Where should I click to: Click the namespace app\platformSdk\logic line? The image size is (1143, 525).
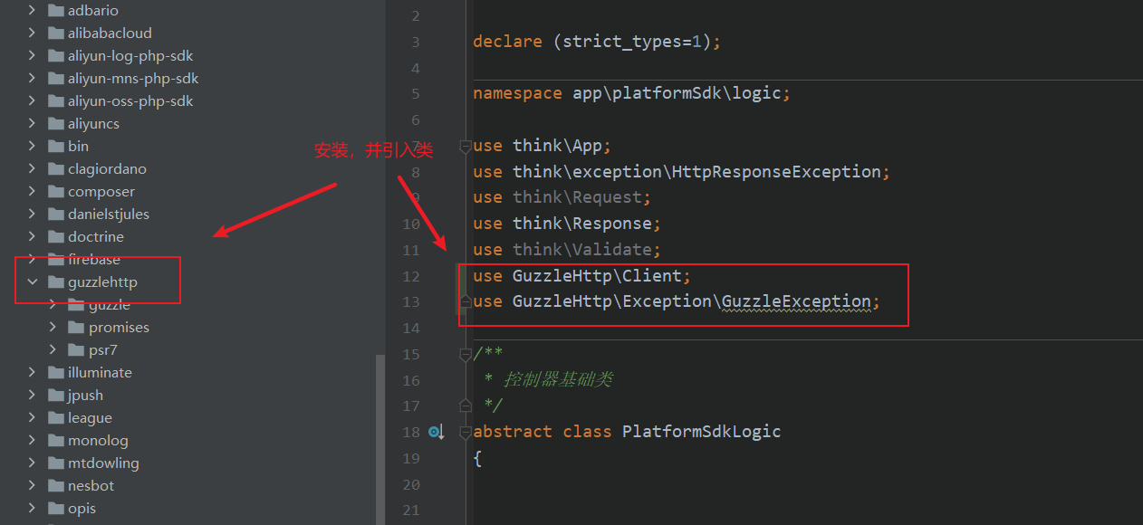[632, 93]
